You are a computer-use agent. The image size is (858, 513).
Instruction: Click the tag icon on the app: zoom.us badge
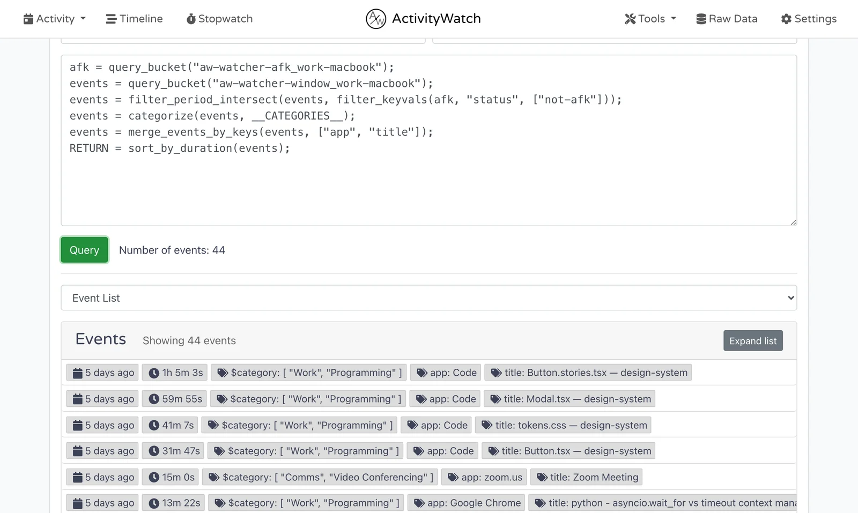453,478
